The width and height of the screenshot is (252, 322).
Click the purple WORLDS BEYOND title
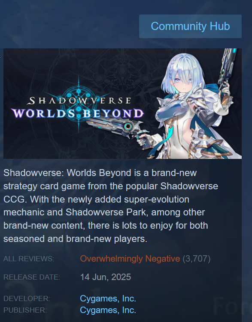pyautogui.click(x=78, y=113)
